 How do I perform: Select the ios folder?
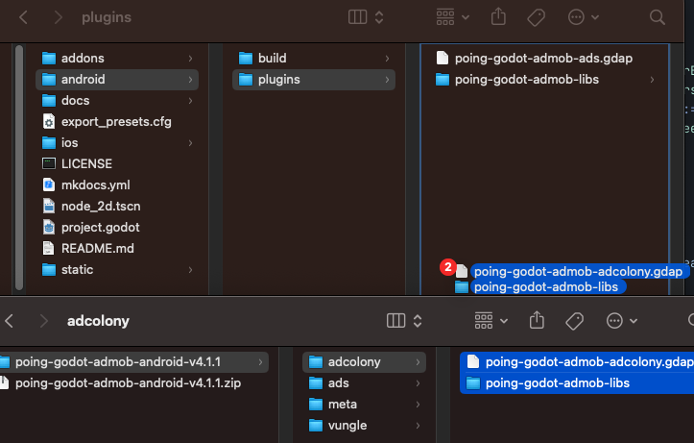pos(117,142)
